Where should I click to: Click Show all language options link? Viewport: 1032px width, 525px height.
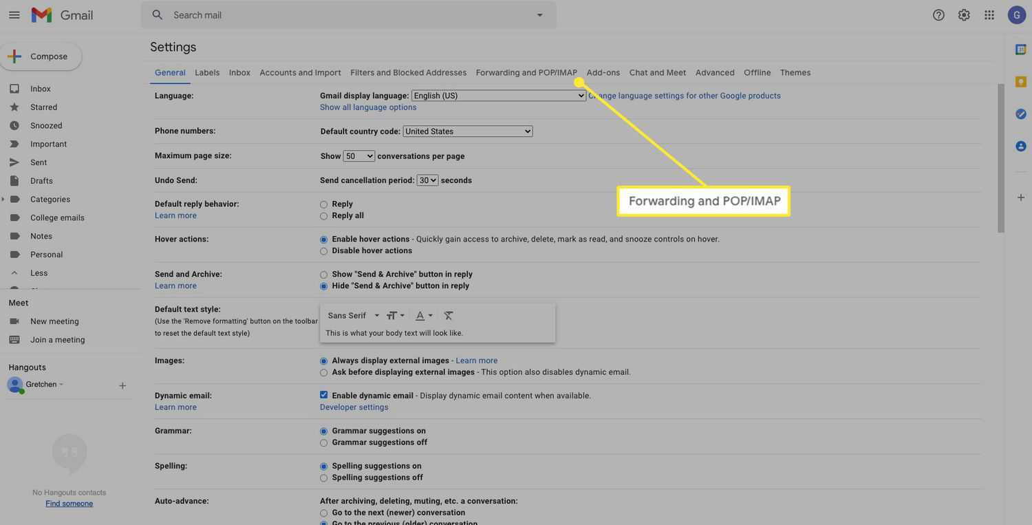(368, 107)
